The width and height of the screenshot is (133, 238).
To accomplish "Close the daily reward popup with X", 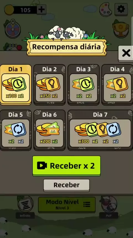I will click(126, 53).
